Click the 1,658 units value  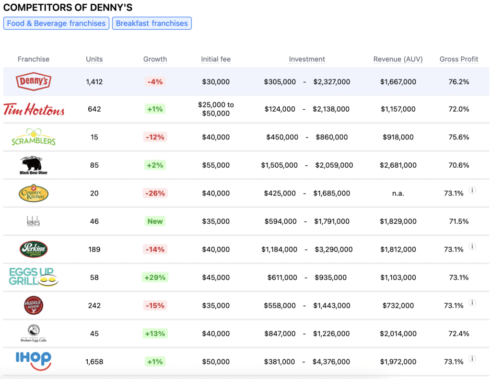tap(94, 362)
